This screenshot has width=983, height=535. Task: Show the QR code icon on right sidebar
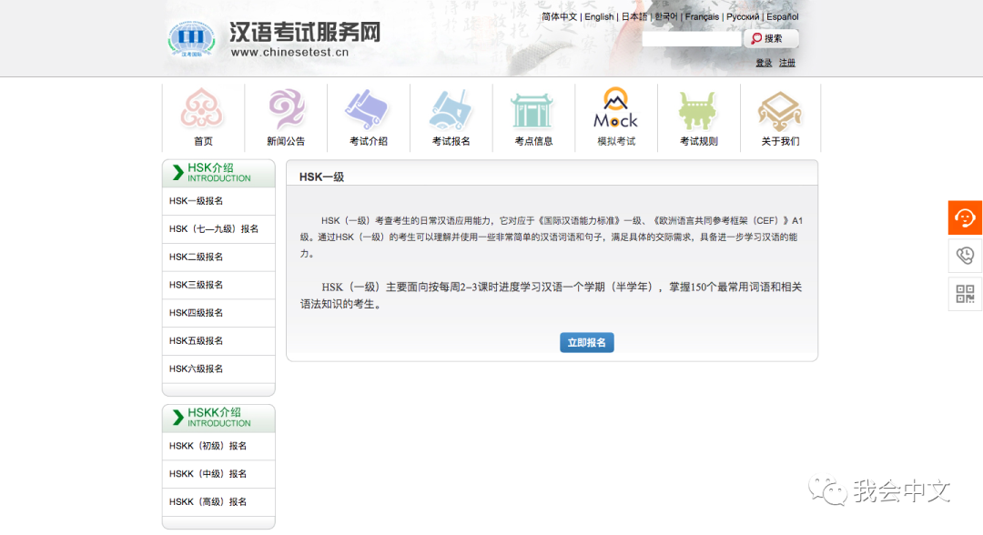pos(965,293)
